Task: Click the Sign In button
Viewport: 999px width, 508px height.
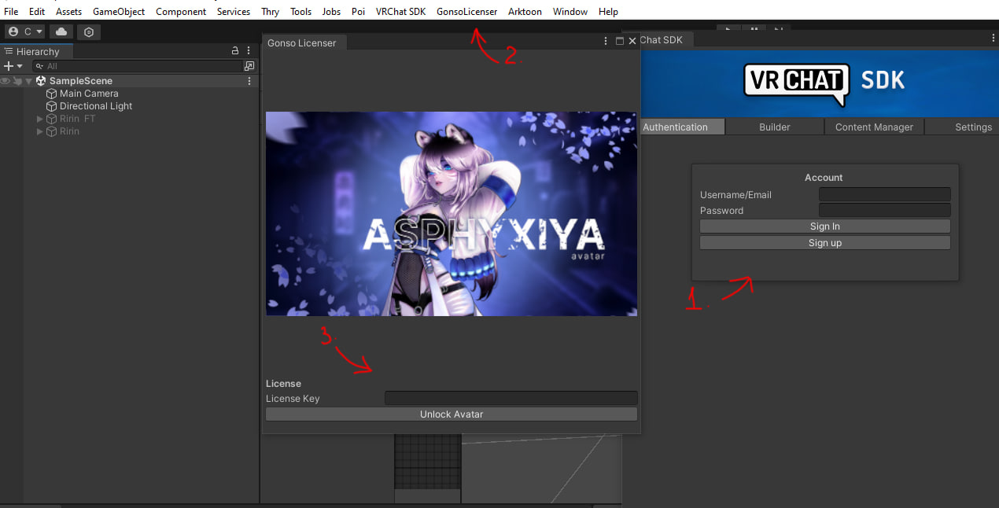Action: pyautogui.click(x=825, y=226)
